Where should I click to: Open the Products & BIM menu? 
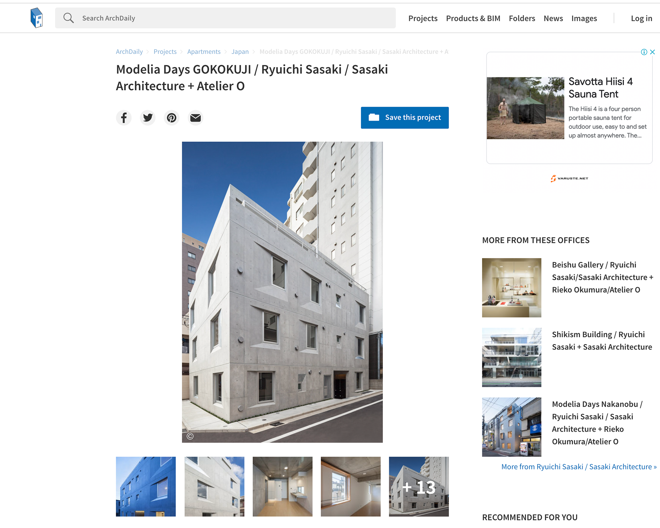tap(473, 18)
